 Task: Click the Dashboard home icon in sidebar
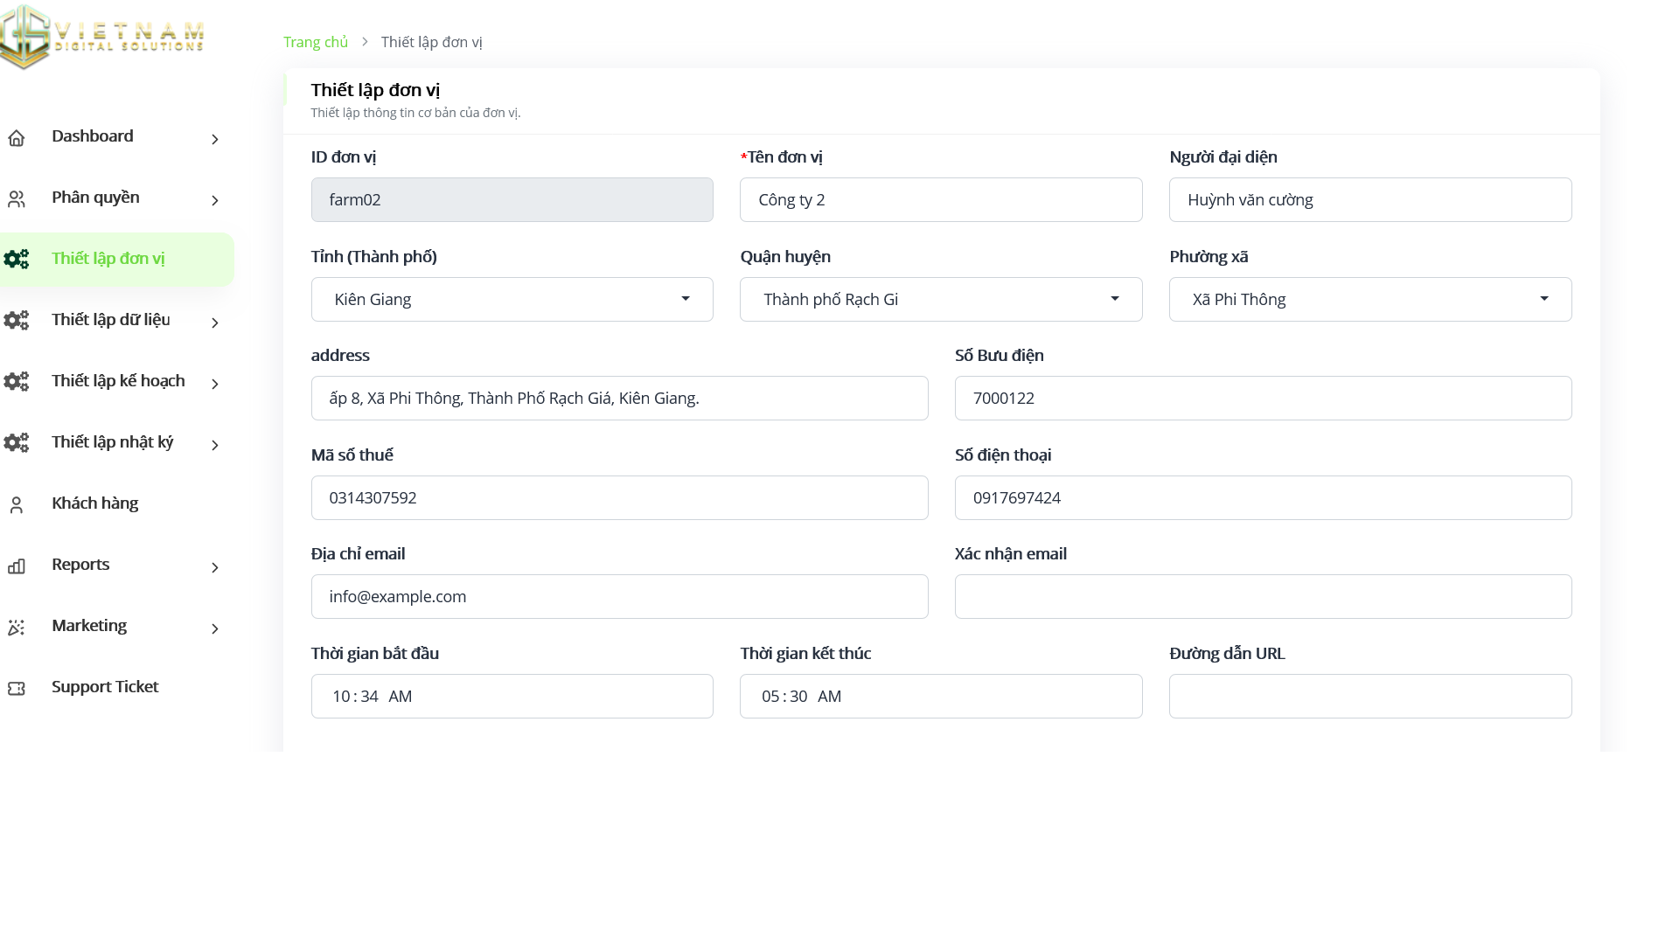[16, 138]
